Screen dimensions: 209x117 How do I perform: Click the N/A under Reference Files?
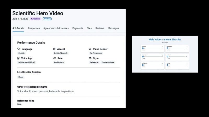(19, 104)
